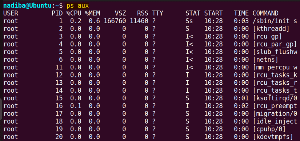Image resolution: width=300 pixels, height=141 pixels.
Task: Click the VSZ column header
Action: point(120,13)
